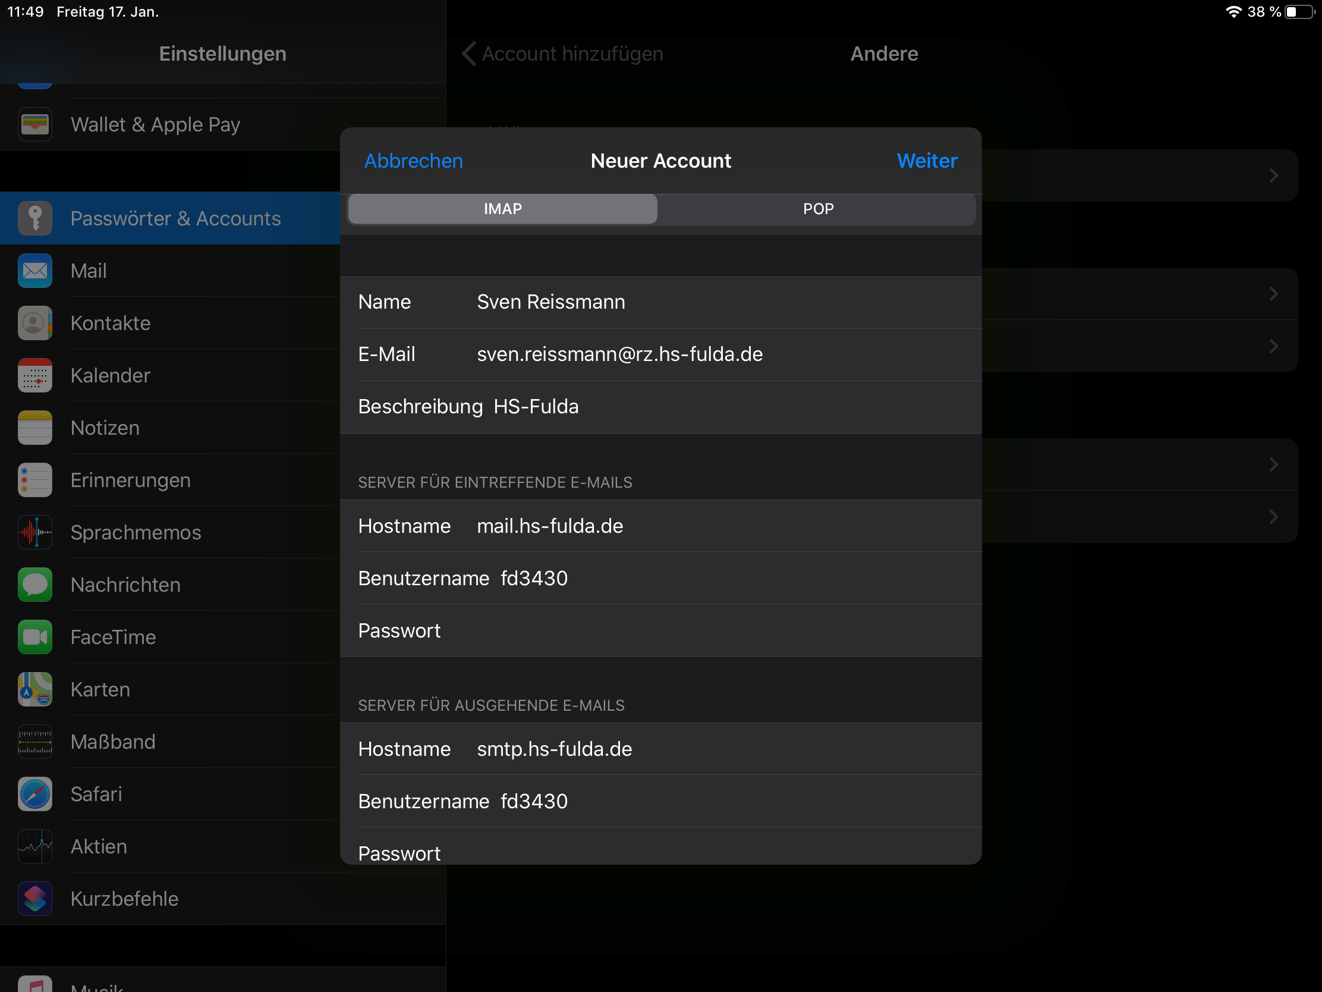Tap the FaceTime camera icon
The image size is (1322, 992).
34,637
